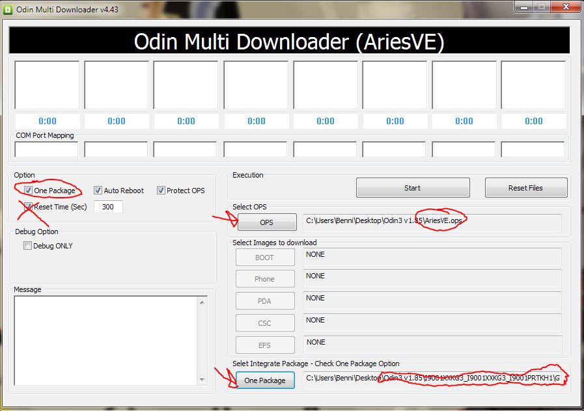Click the NONE field beside EFS
Screen dimensions: 584x411
pyautogui.click(x=432, y=345)
